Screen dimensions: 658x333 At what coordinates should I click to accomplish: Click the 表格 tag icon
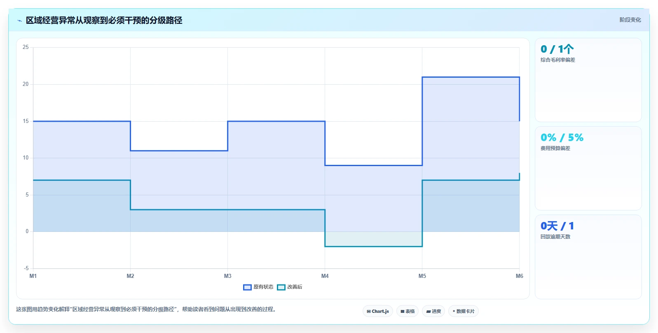403,312
